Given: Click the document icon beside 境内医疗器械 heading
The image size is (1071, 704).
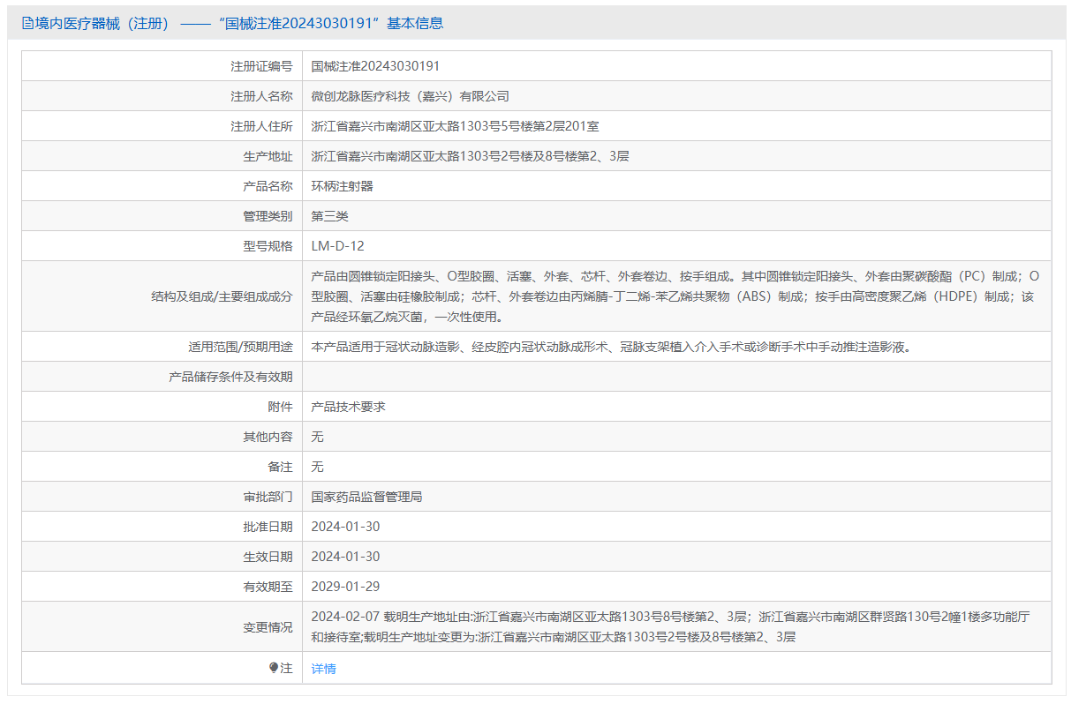Looking at the screenshot, I should [x=27, y=24].
